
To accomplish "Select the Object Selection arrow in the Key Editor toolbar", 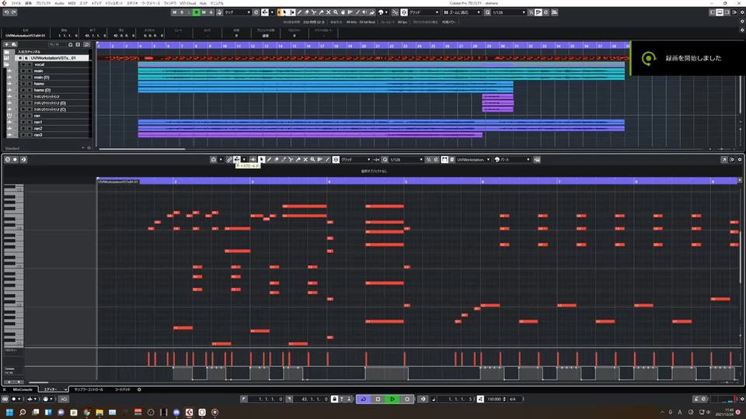I will (x=262, y=160).
